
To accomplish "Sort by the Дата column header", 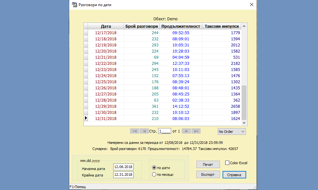I will pyautogui.click(x=106, y=26).
